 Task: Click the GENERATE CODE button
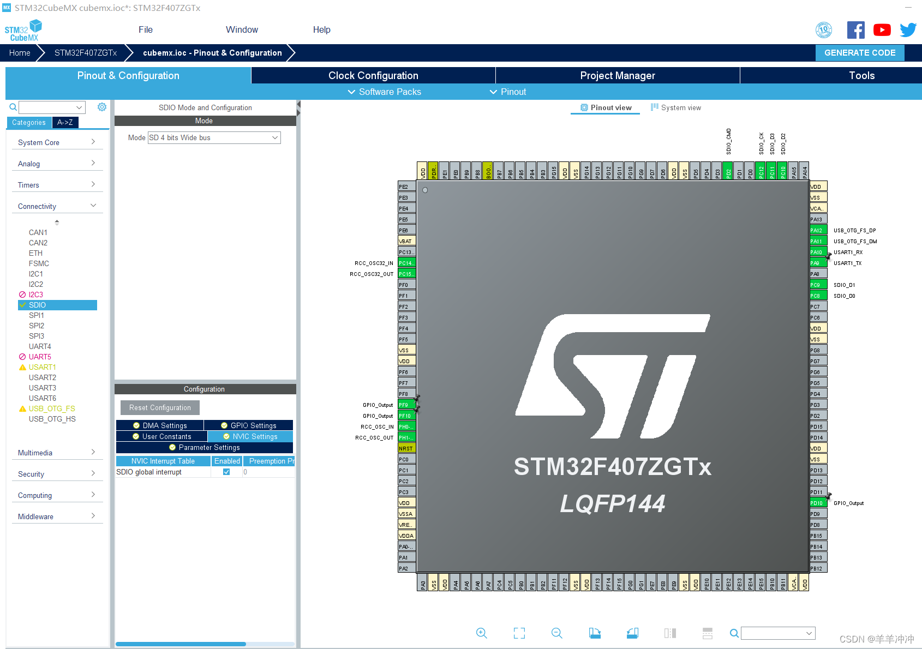(x=860, y=52)
